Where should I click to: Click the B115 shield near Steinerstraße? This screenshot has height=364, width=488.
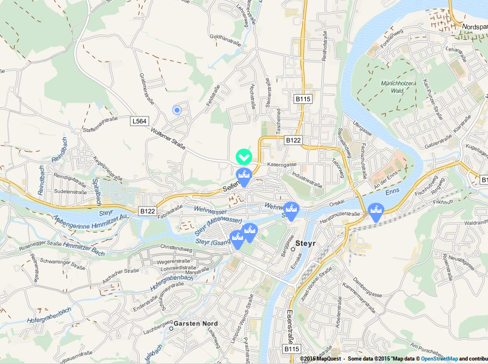tap(303, 99)
